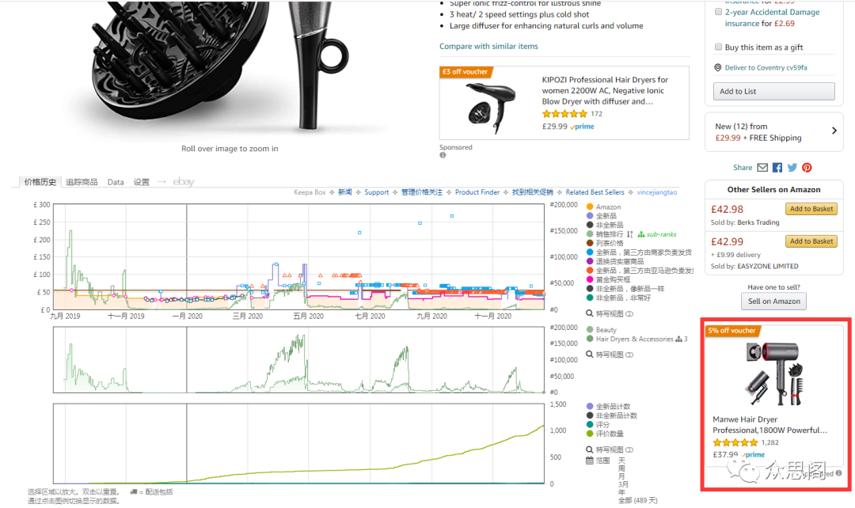
Task: Click 1,282 ratings count on Manwe
Action: point(770,442)
